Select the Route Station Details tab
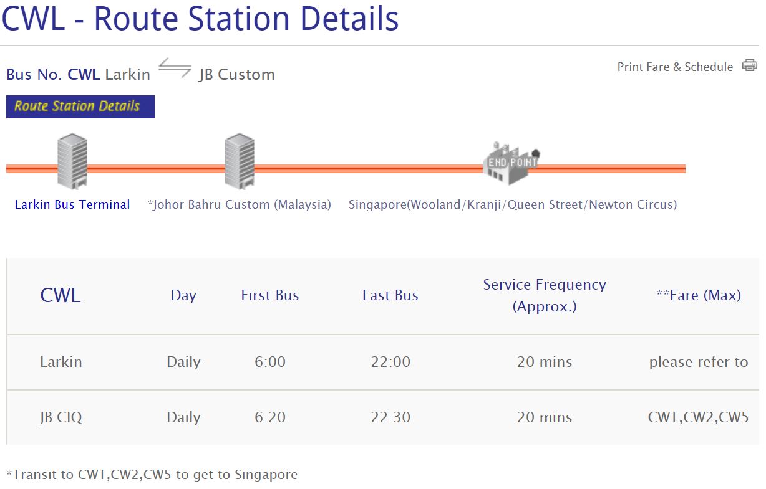The height and width of the screenshot is (489, 766). [80, 107]
